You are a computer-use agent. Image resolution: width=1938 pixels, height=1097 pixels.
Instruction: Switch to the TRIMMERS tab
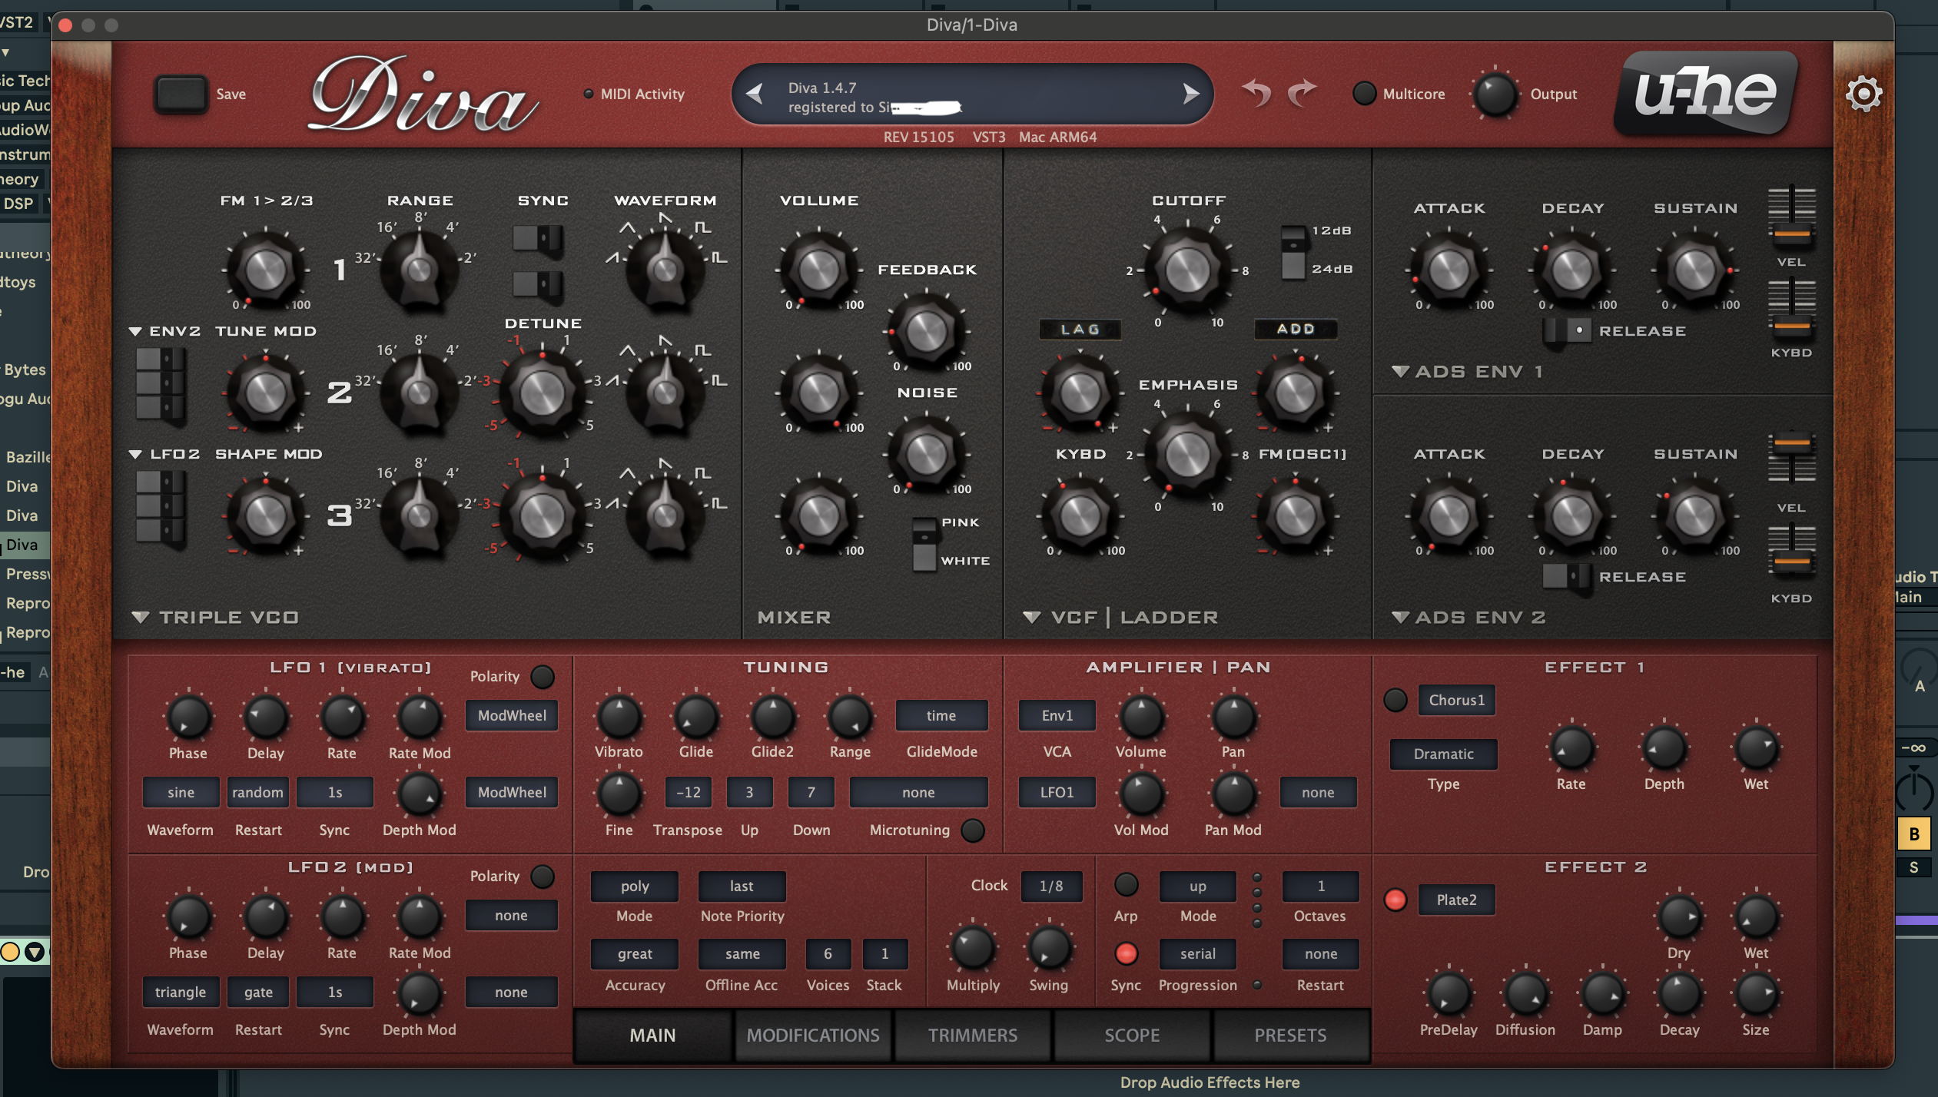pyautogui.click(x=973, y=1035)
